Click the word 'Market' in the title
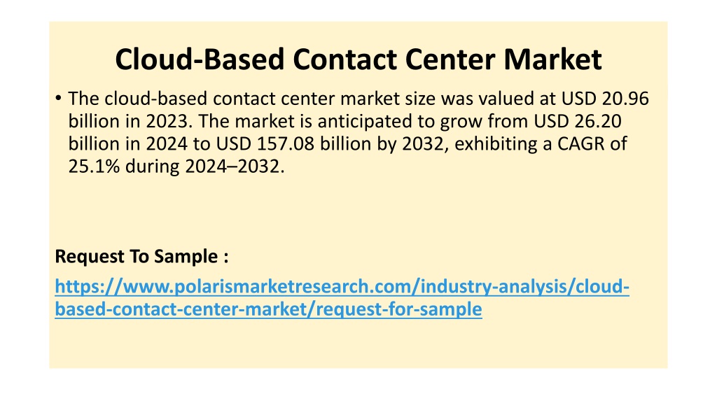The image size is (717, 403). pos(553,59)
